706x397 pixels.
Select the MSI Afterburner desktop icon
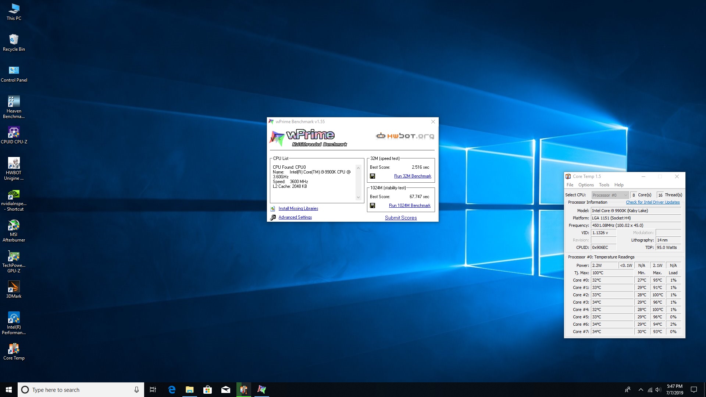click(14, 230)
